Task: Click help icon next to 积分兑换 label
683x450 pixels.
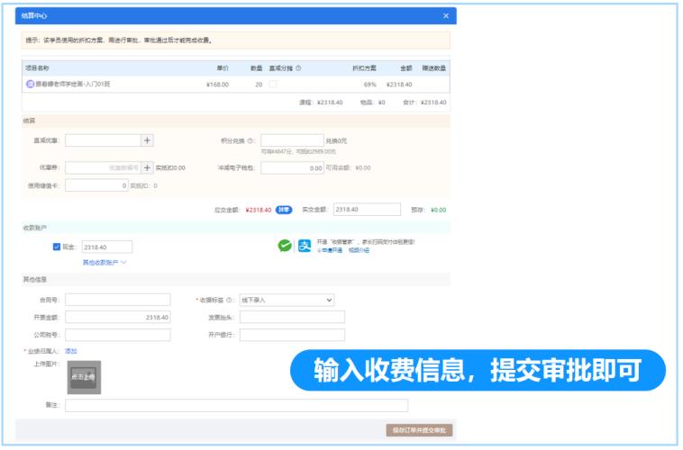Action: coord(250,141)
